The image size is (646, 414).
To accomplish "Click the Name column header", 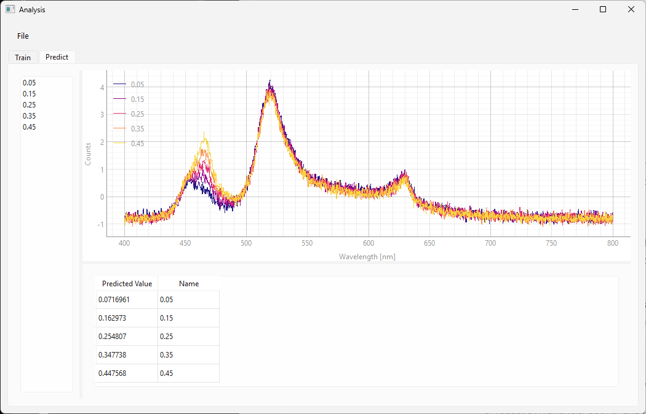I will point(189,284).
